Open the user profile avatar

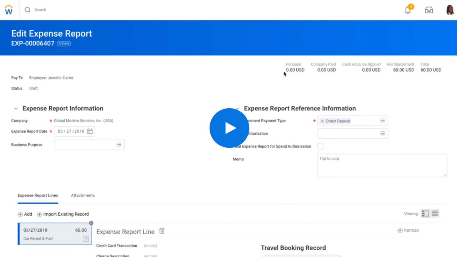pos(450,10)
